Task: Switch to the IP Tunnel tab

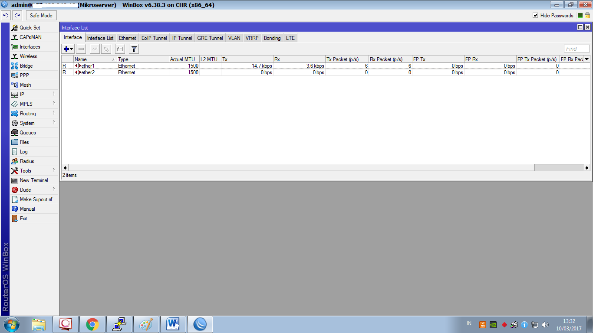Action: (x=182, y=38)
